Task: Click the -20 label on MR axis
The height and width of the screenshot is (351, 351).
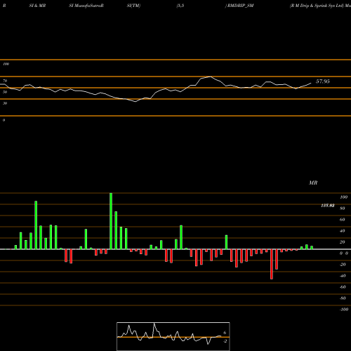Action: (x=343, y=265)
